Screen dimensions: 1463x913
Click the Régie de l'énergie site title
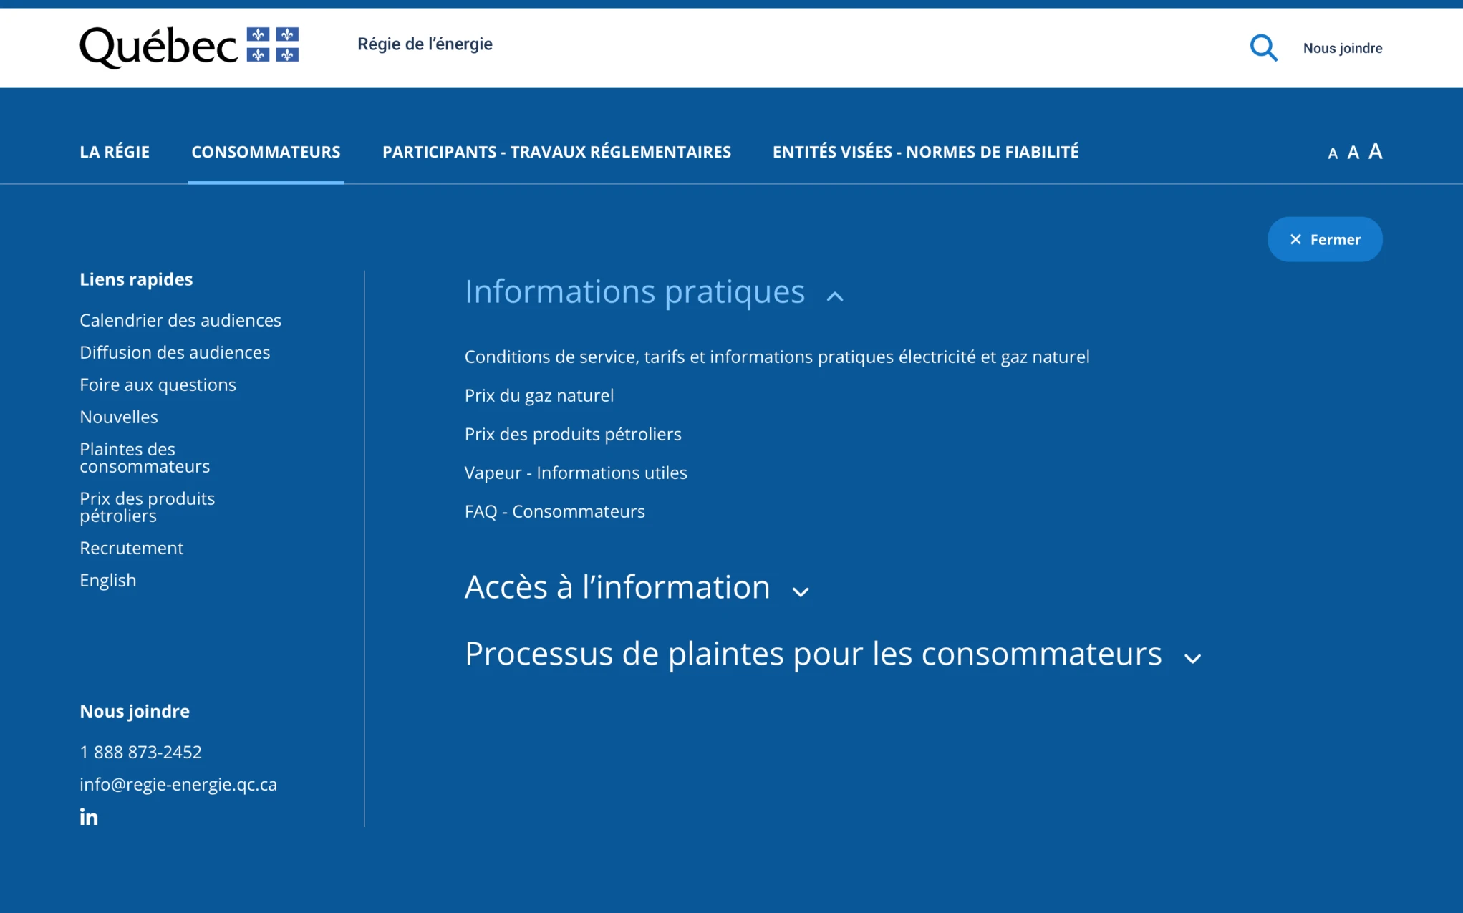point(425,44)
